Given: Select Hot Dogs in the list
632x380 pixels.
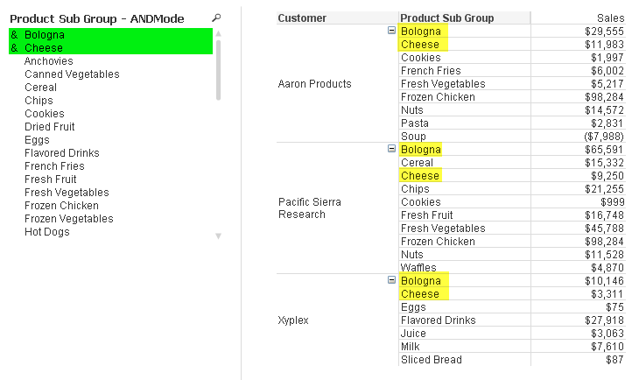Looking at the screenshot, I should [47, 232].
